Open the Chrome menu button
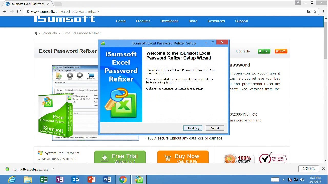This screenshot has height=184, width=328. [323, 11]
